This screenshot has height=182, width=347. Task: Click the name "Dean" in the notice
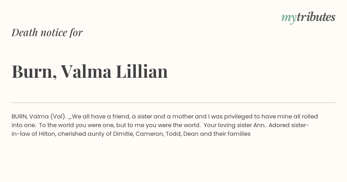click(188, 134)
